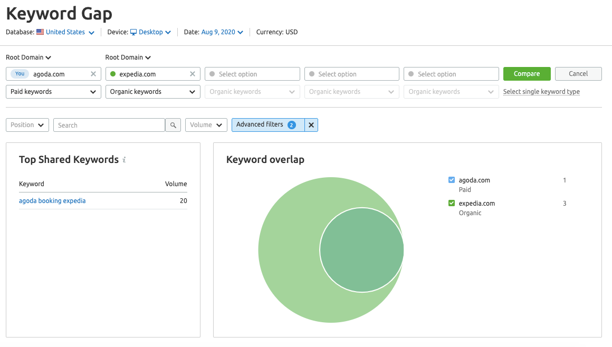Click the keyword Search input field

109,125
